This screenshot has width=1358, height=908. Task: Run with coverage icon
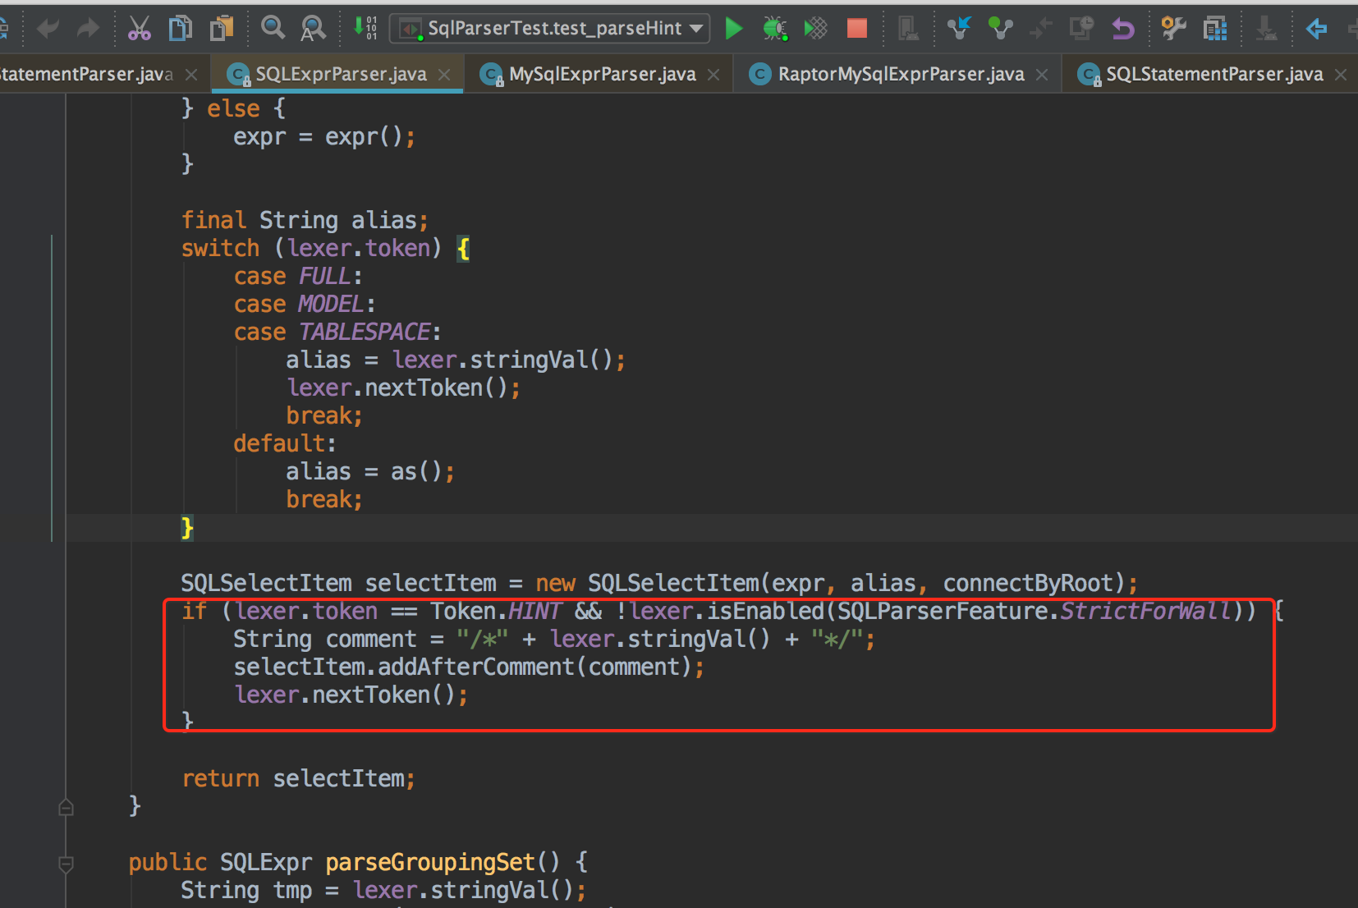click(815, 28)
